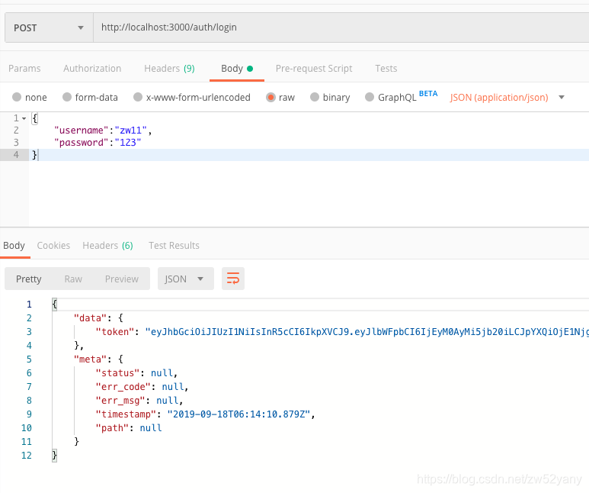Select the binary body option
Screen dimensions: 589x493
pos(330,98)
